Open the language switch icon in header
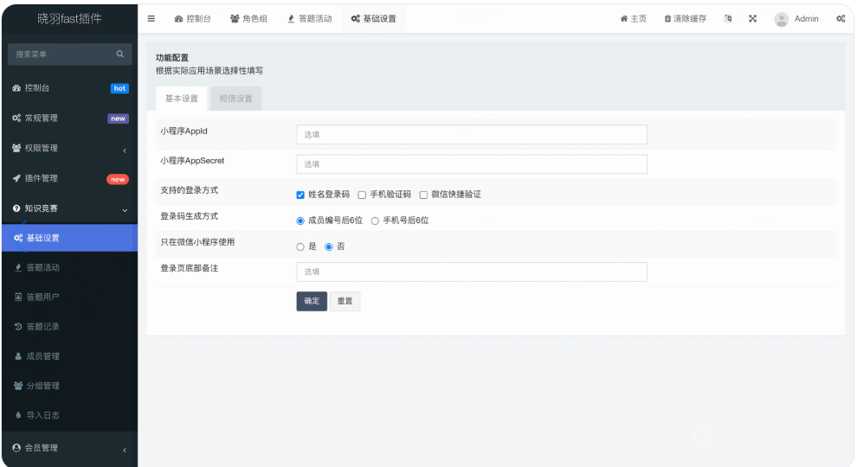The width and height of the screenshot is (857, 467). pyautogui.click(x=728, y=19)
